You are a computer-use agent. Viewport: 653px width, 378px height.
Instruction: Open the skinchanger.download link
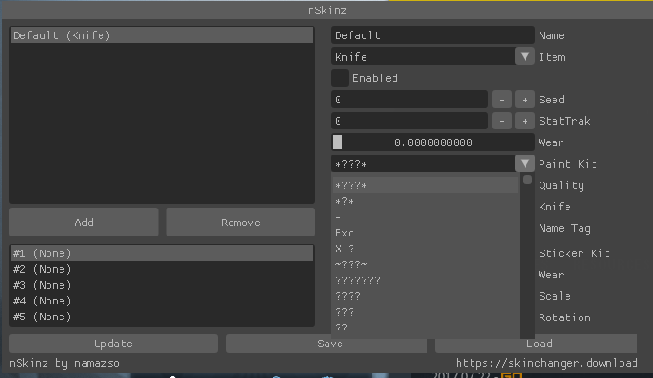click(x=546, y=363)
